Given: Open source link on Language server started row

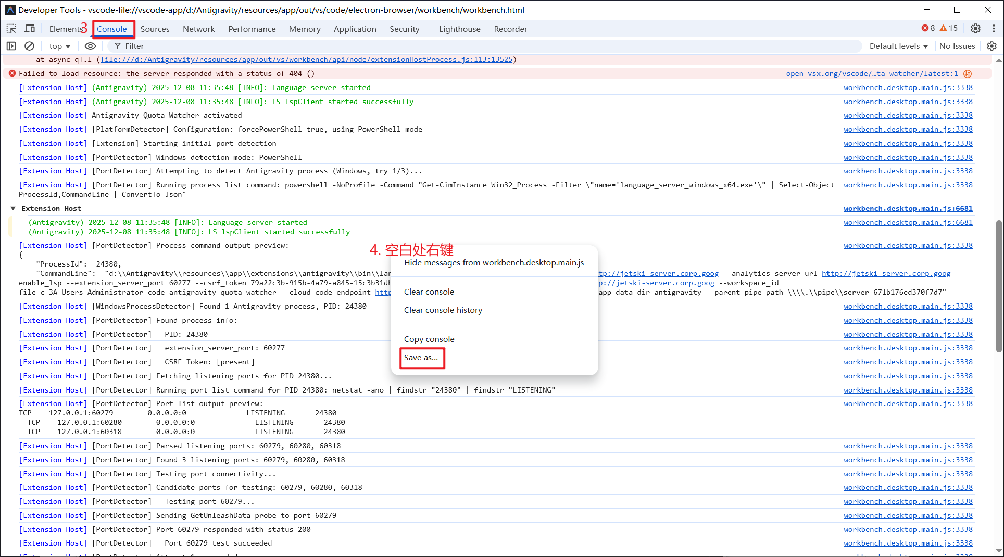Looking at the screenshot, I should 908,87.
